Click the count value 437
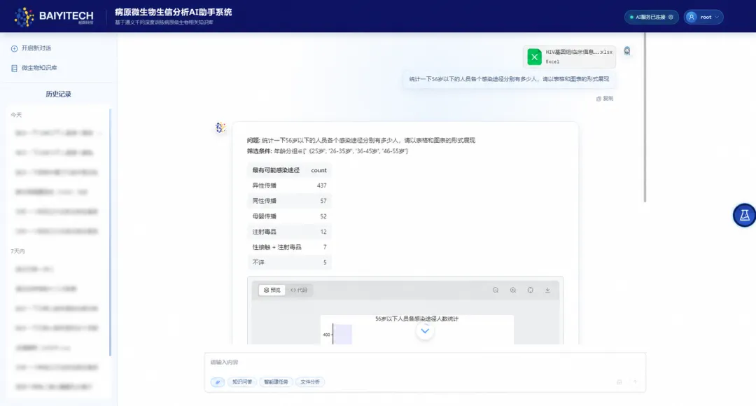This screenshot has width=756, height=406. coord(321,185)
